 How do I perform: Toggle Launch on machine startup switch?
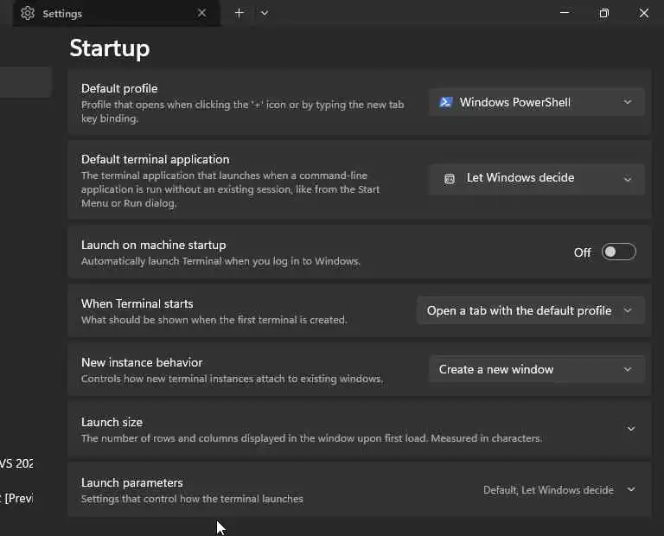point(618,252)
